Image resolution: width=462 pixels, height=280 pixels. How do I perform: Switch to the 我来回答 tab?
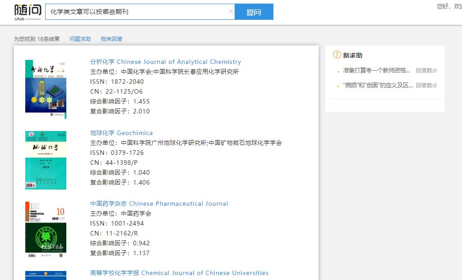pos(111,39)
